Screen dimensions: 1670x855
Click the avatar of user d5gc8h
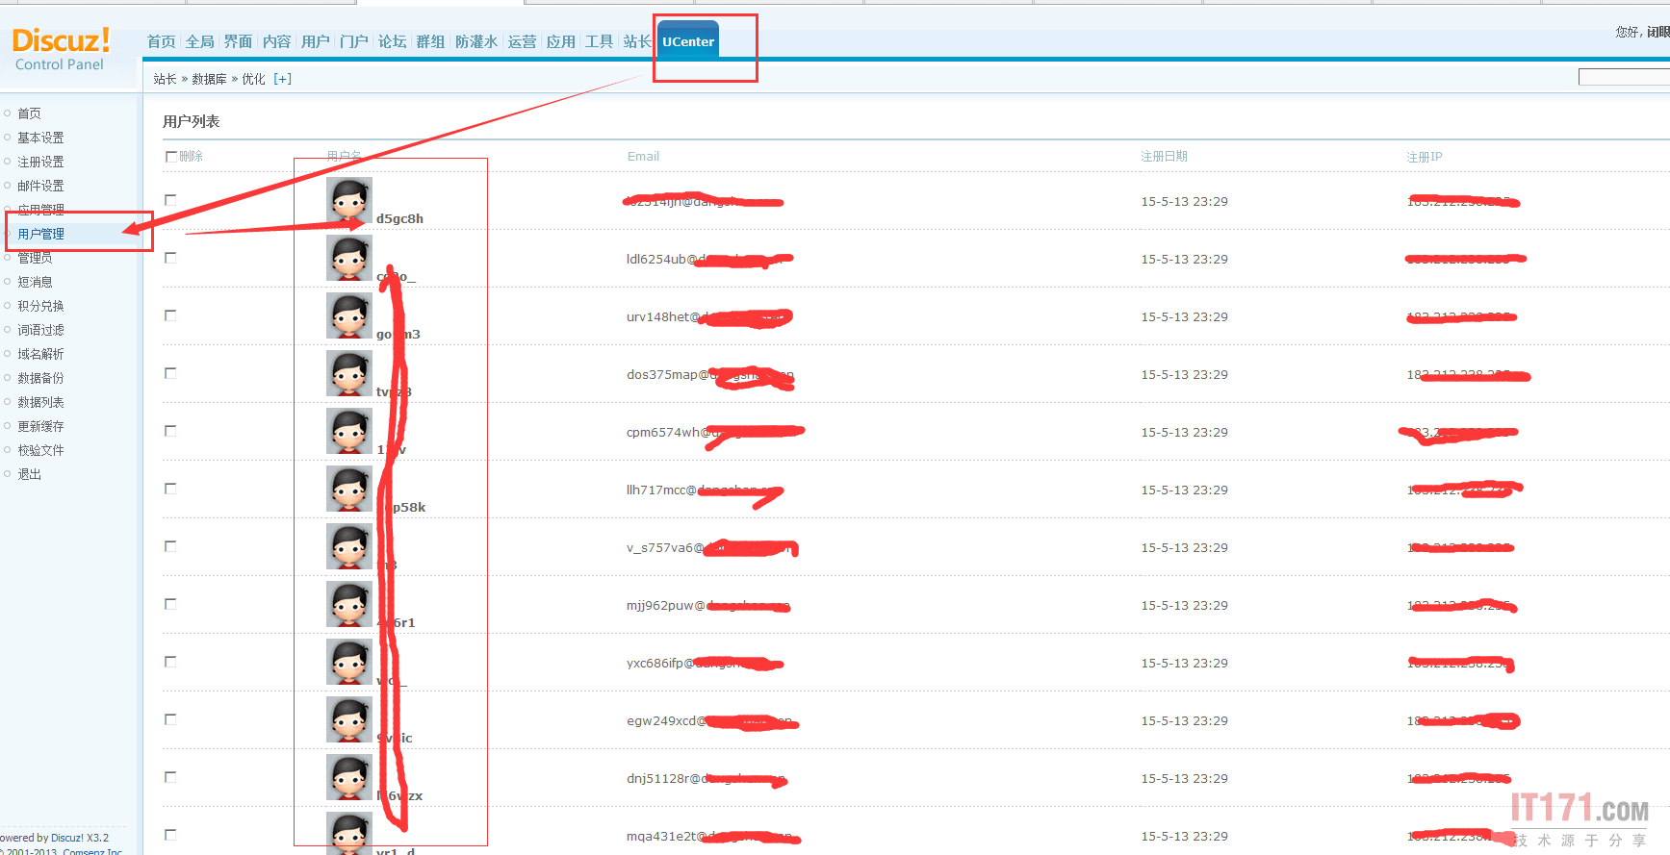pyautogui.click(x=348, y=200)
